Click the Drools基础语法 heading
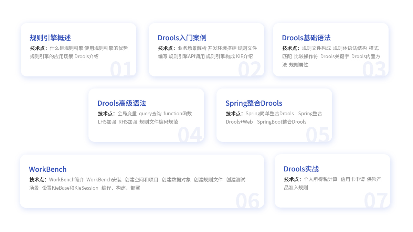Viewport: 413px width, 232px height. click(306, 38)
